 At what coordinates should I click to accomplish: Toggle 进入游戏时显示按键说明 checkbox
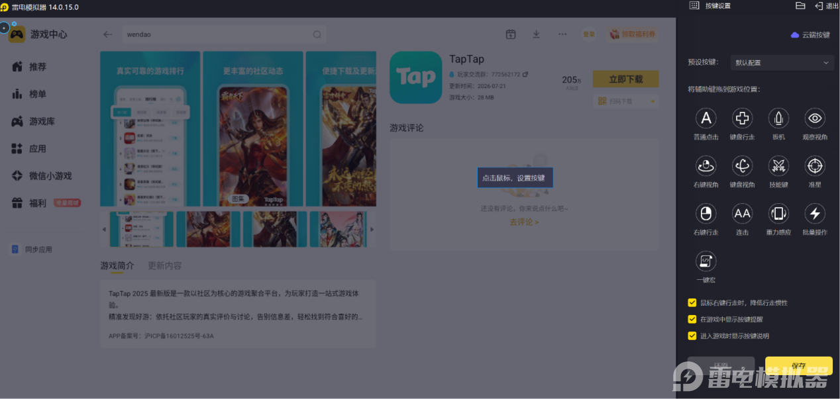pos(692,335)
